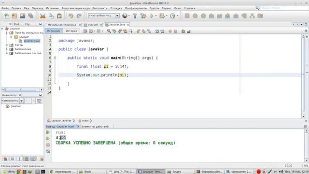Screen dimensions: 309x174
Task: Click the Copy toolbar icon
Action: coord(51,16)
